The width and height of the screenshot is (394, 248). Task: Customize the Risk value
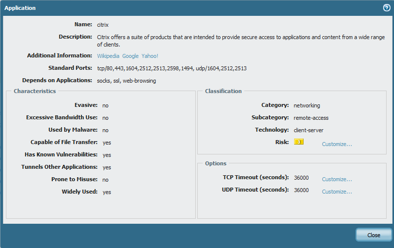337,144
